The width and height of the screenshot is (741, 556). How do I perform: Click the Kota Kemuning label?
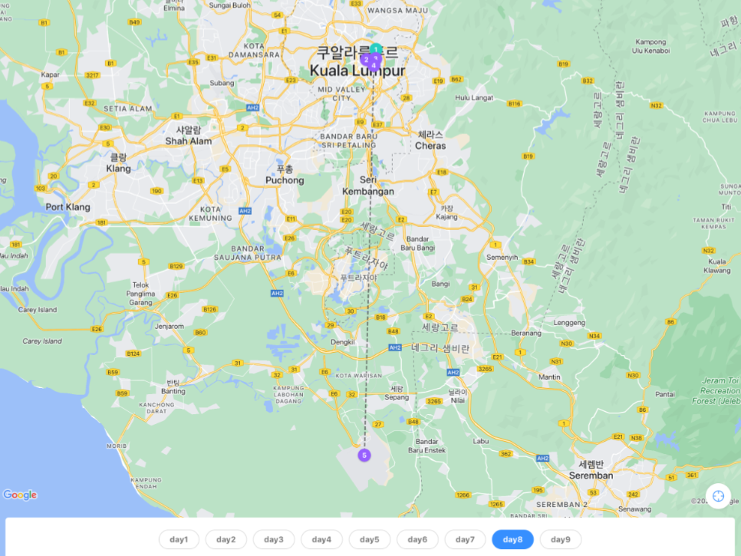pyautogui.click(x=210, y=213)
